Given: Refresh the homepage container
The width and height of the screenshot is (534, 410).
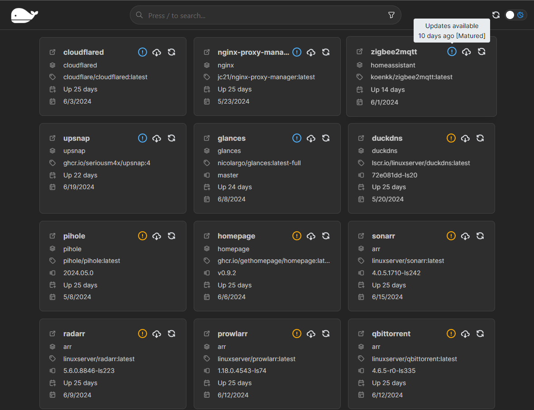Looking at the screenshot, I should pos(325,236).
